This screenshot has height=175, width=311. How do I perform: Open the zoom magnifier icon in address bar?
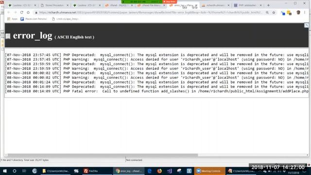click(267, 13)
